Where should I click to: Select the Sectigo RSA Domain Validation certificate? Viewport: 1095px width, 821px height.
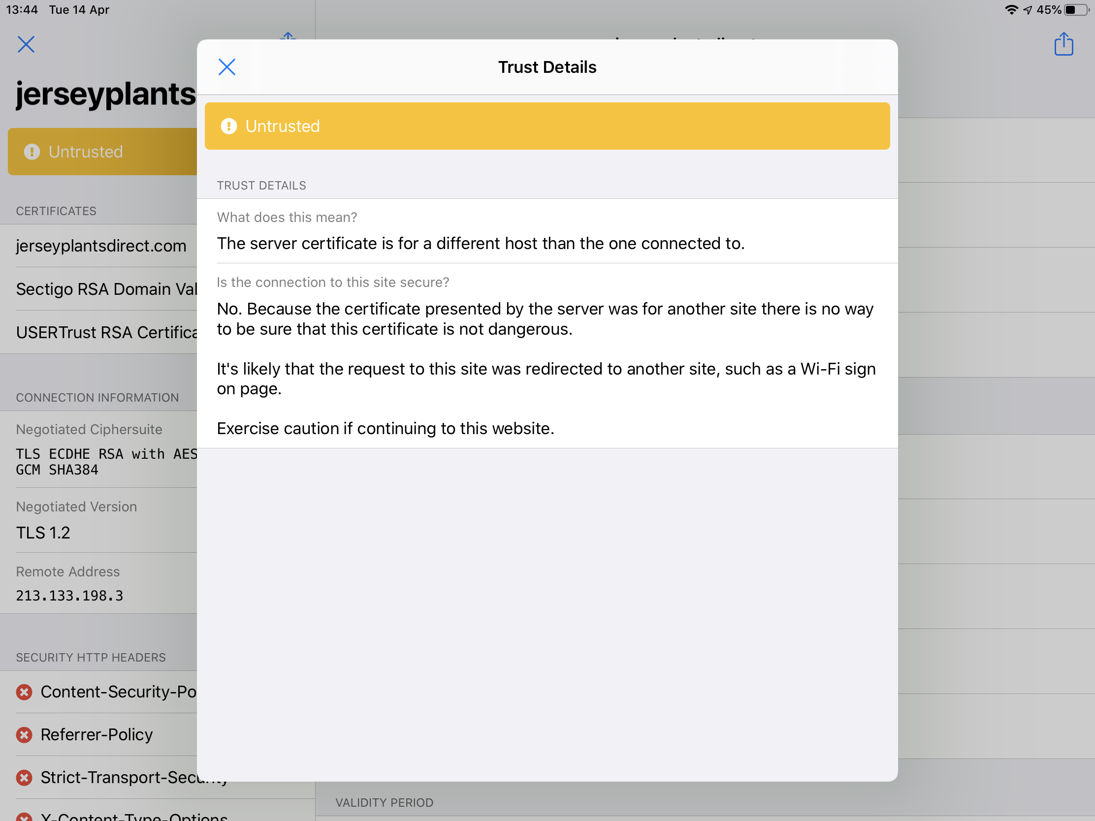click(106, 289)
